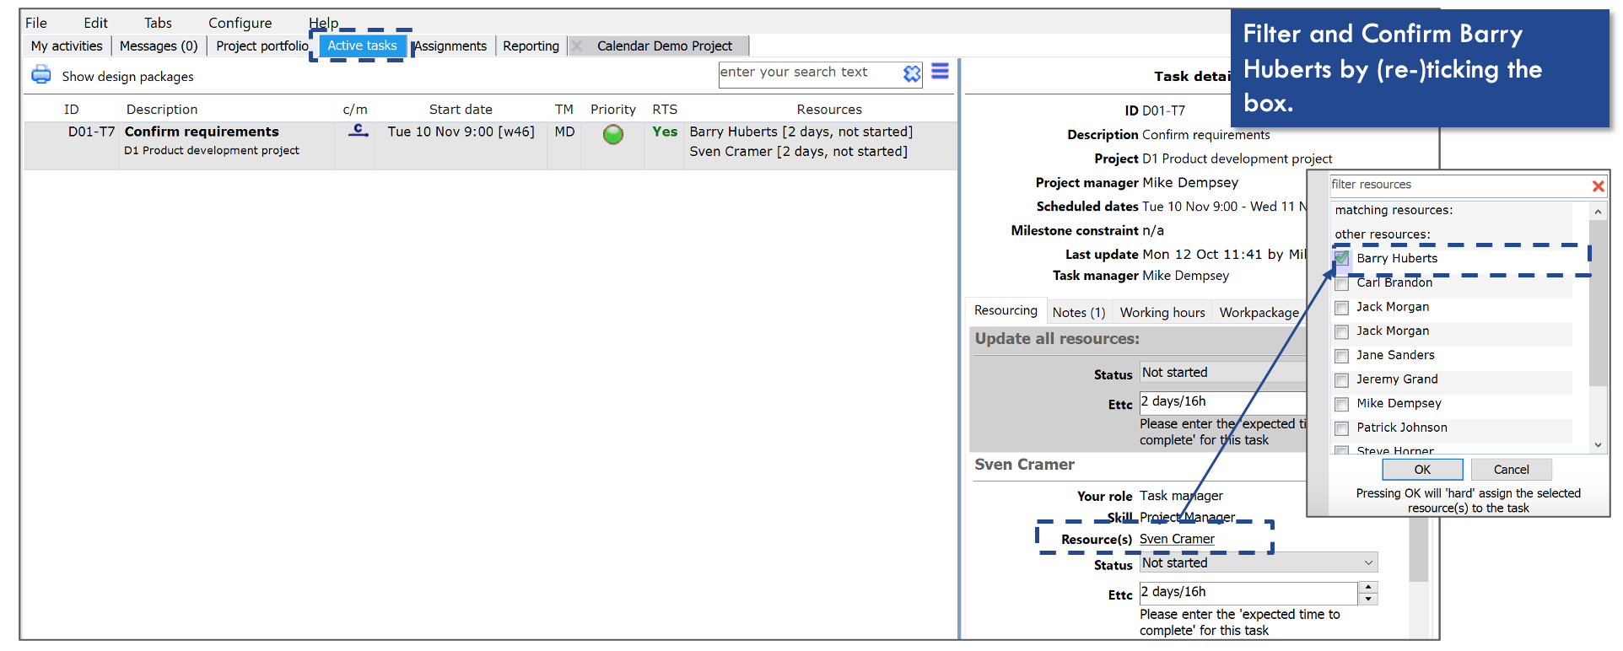Open the Tabs menu
Viewport: 1623px width, 651px height.
[158, 23]
